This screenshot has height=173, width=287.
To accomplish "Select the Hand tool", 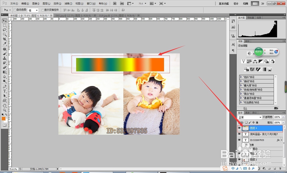I will (x=5, y=106).
